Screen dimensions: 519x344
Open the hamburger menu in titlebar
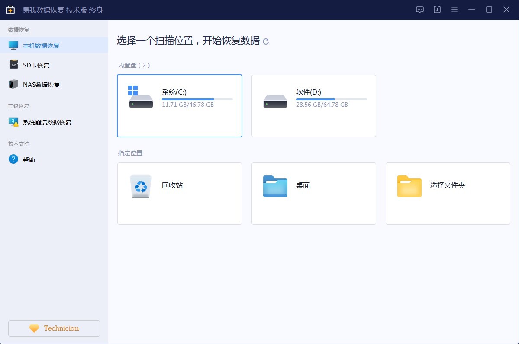pyautogui.click(x=454, y=9)
